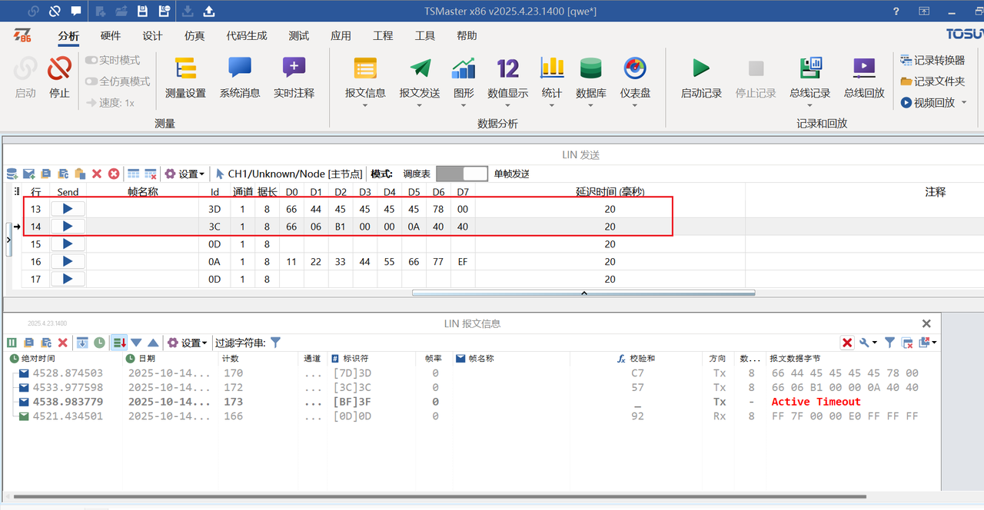Clear the LIN message list
This screenshot has height=510, width=984.
coord(64,342)
